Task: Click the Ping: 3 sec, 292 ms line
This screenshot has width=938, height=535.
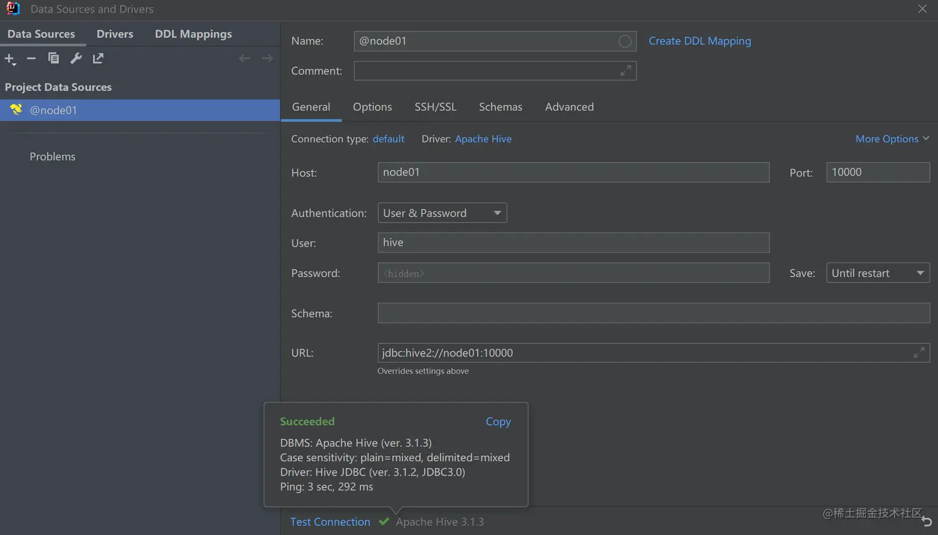Action: pos(326,487)
